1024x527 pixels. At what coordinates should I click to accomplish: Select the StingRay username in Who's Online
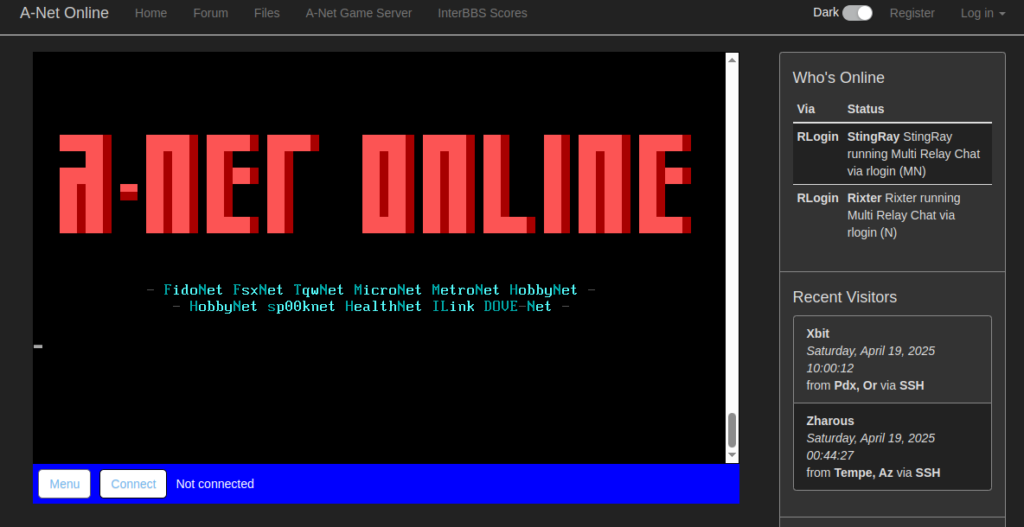[x=874, y=137]
